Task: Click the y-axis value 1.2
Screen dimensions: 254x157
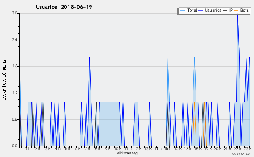Action: tap(14, 93)
